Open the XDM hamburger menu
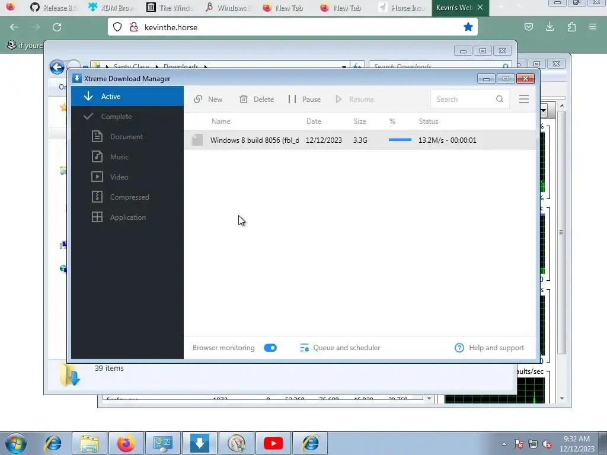 coord(524,99)
